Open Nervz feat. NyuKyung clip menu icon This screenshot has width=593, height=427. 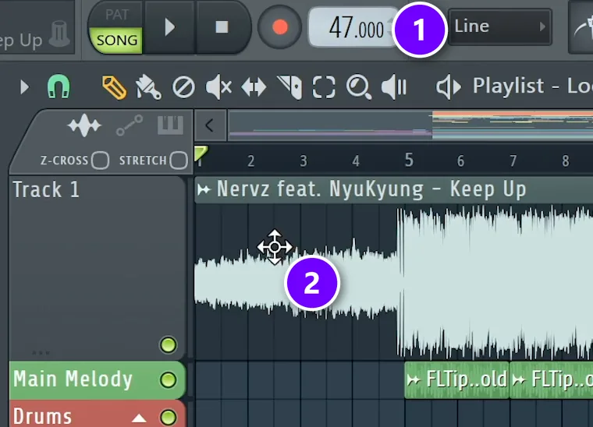[204, 189]
